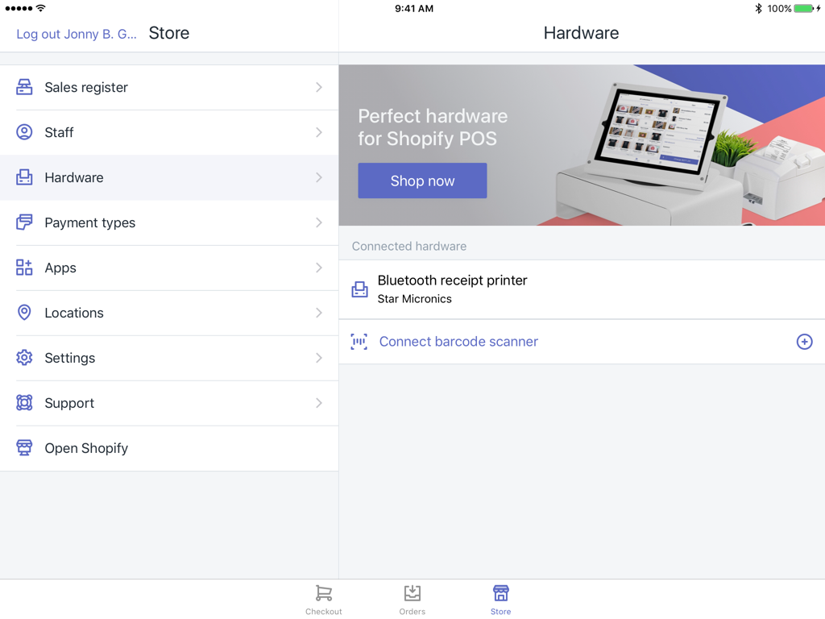Open the Support menu item

point(169,403)
